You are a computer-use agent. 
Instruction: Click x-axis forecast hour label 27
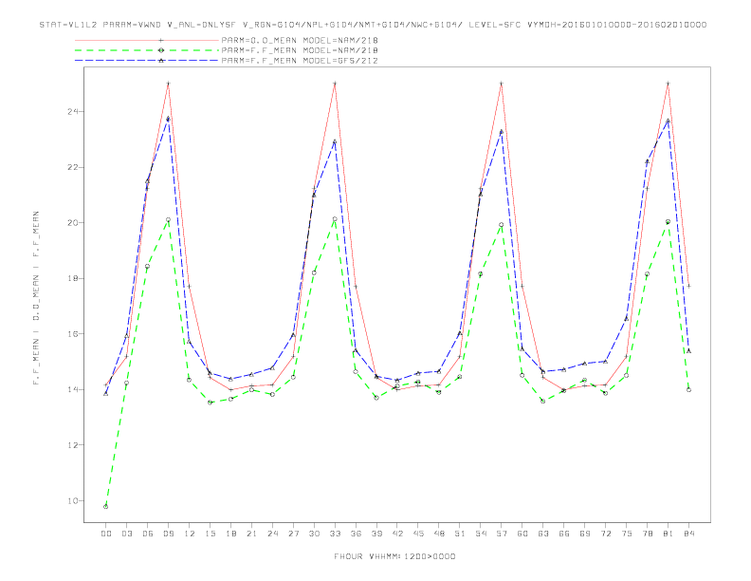point(293,534)
